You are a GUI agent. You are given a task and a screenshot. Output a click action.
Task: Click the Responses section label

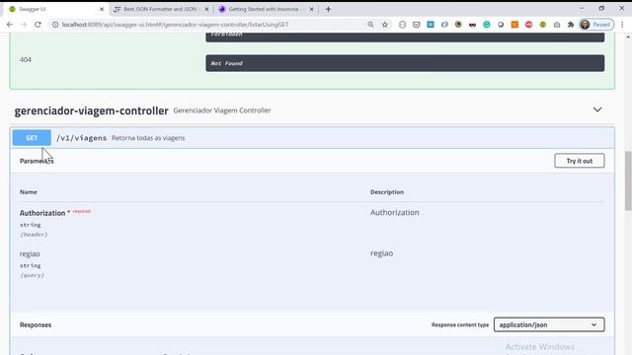point(36,324)
